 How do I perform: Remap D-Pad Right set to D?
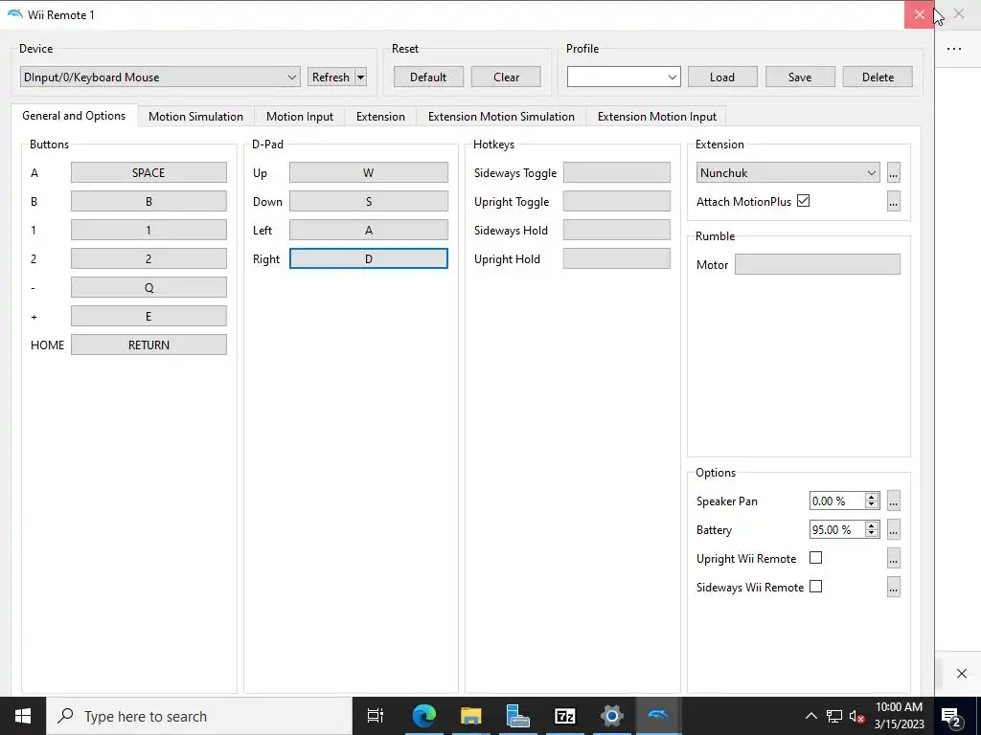[369, 259]
